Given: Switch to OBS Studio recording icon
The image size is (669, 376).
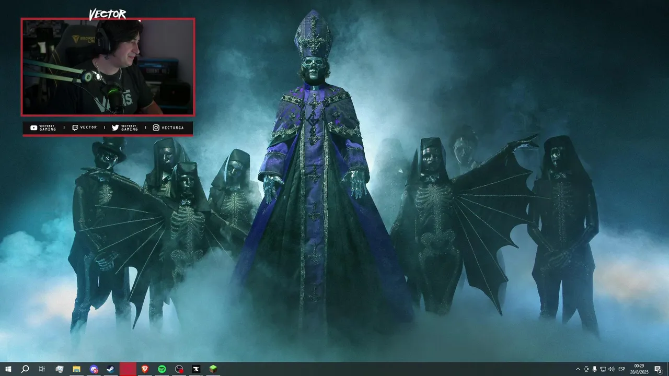Looking at the screenshot, I should [x=179, y=369].
